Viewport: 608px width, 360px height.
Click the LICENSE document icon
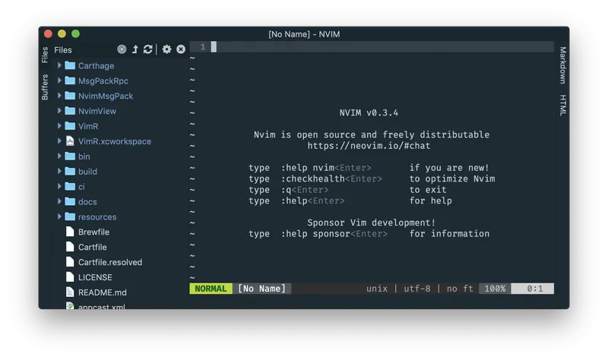tap(70, 277)
